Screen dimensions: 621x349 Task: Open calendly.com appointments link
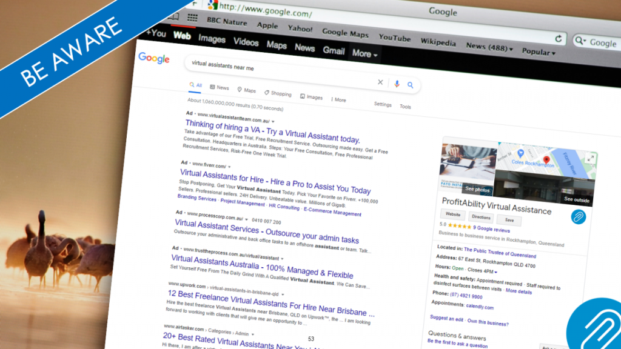(x=480, y=307)
